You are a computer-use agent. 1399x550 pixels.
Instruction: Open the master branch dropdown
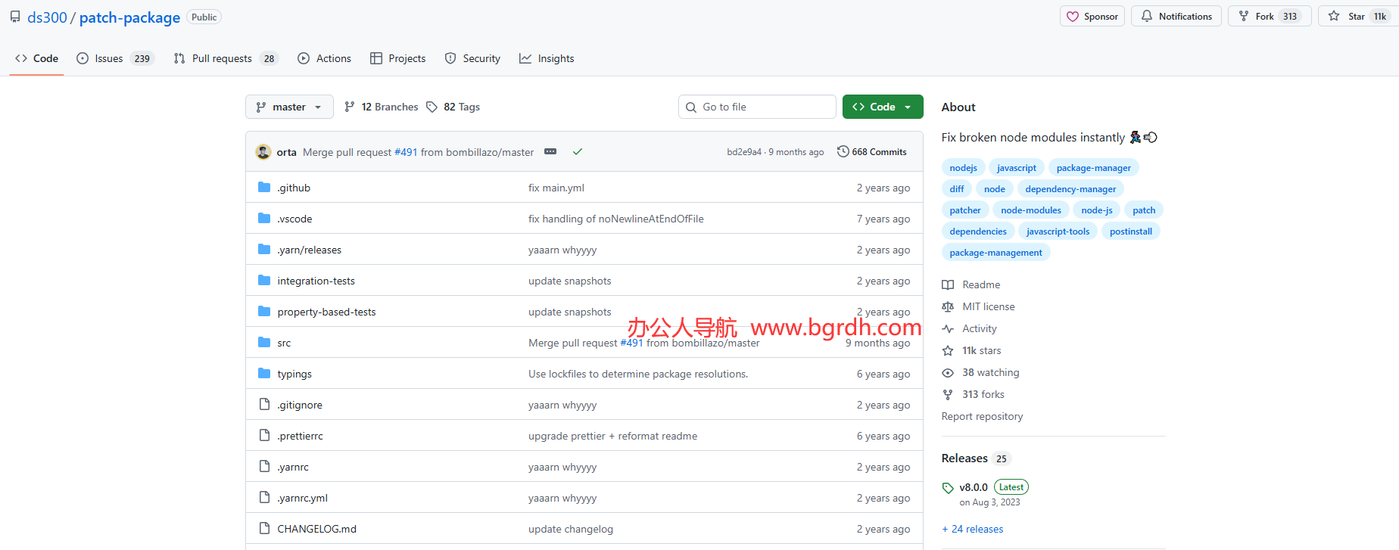click(x=289, y=107)
